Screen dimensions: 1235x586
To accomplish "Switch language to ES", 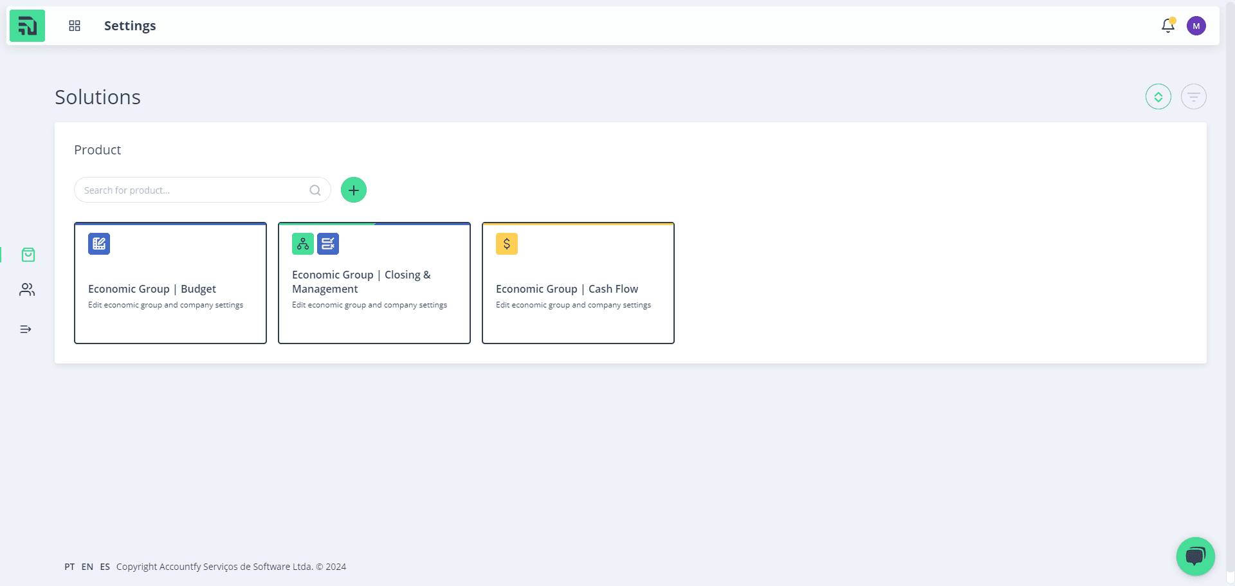I will pyautogui.click(x=105, y=567).
